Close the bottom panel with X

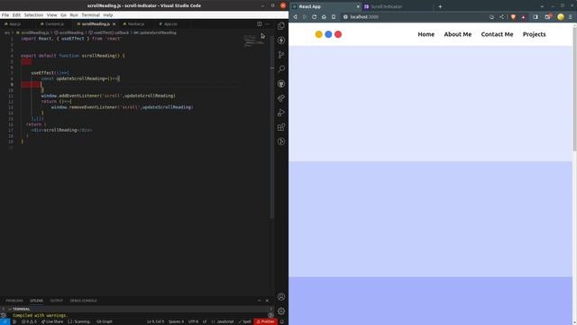pos(267,301)
